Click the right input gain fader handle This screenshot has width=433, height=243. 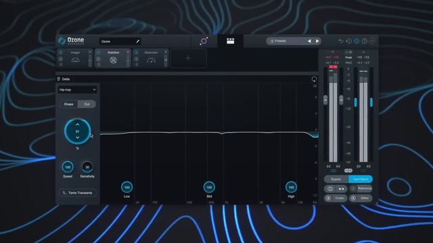(x=341, y=100)
